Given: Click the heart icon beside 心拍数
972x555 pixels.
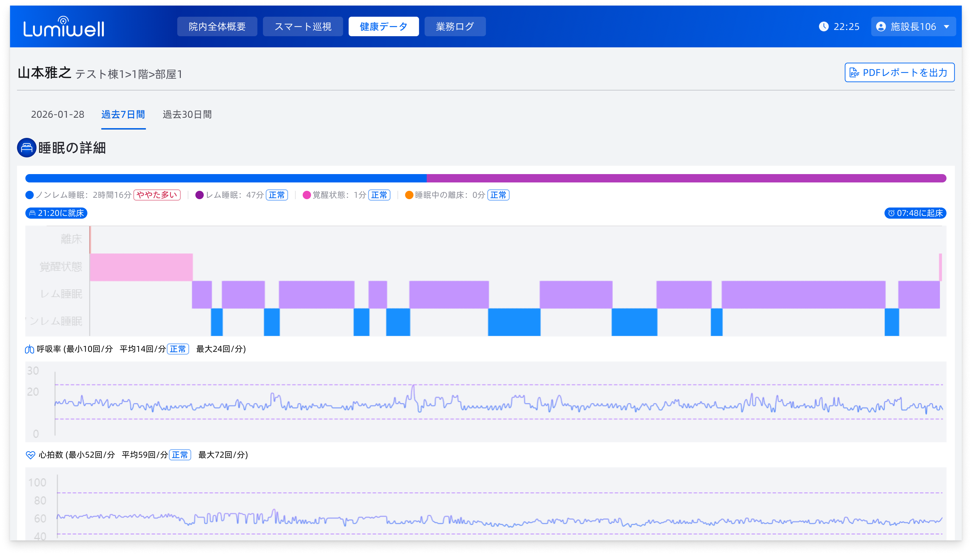Looking at the screenshot, I should 31,455.
